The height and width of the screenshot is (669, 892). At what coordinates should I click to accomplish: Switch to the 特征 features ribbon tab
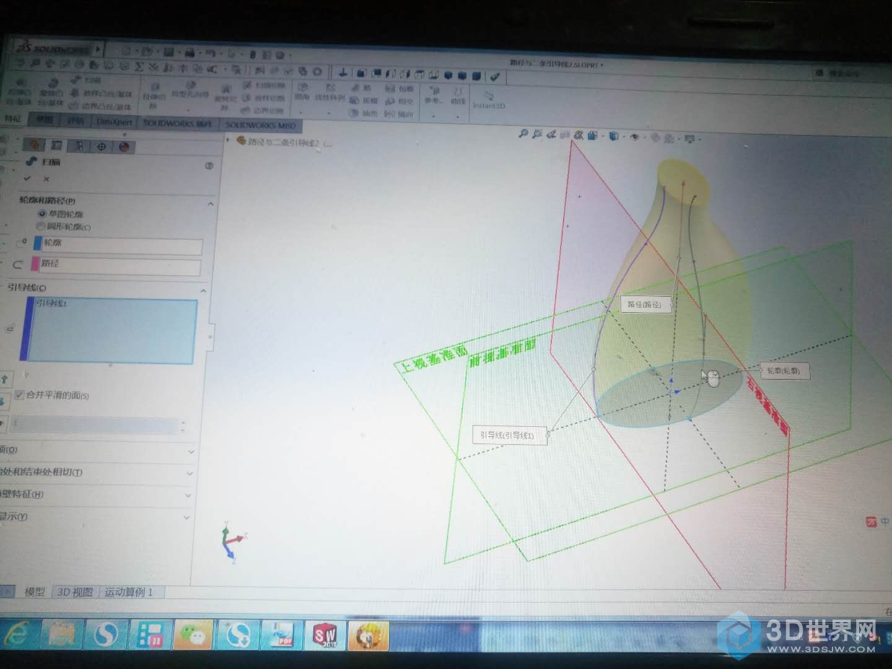pos(12,118)
